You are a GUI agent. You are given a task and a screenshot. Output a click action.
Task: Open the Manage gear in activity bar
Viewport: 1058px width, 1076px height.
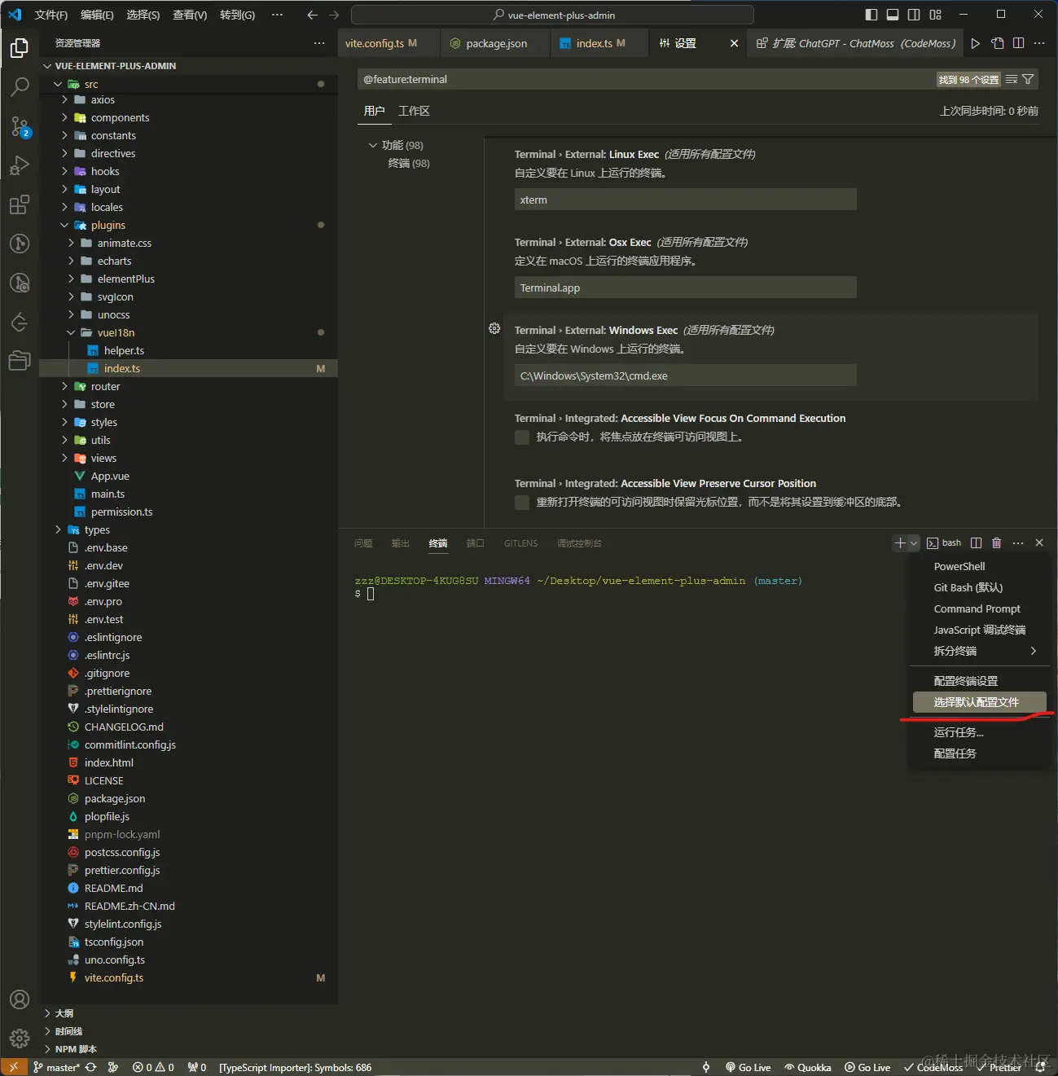pos(20,1039)
